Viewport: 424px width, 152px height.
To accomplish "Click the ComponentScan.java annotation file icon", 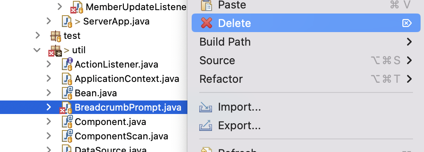I will pyautogui.click(x=67, y=136).
